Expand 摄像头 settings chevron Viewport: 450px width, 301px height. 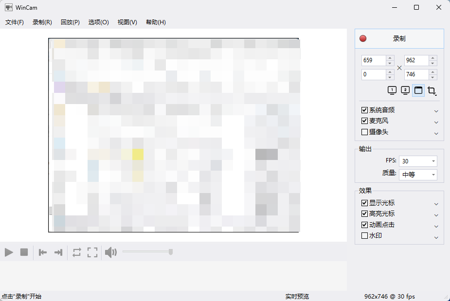coord(436,133)
